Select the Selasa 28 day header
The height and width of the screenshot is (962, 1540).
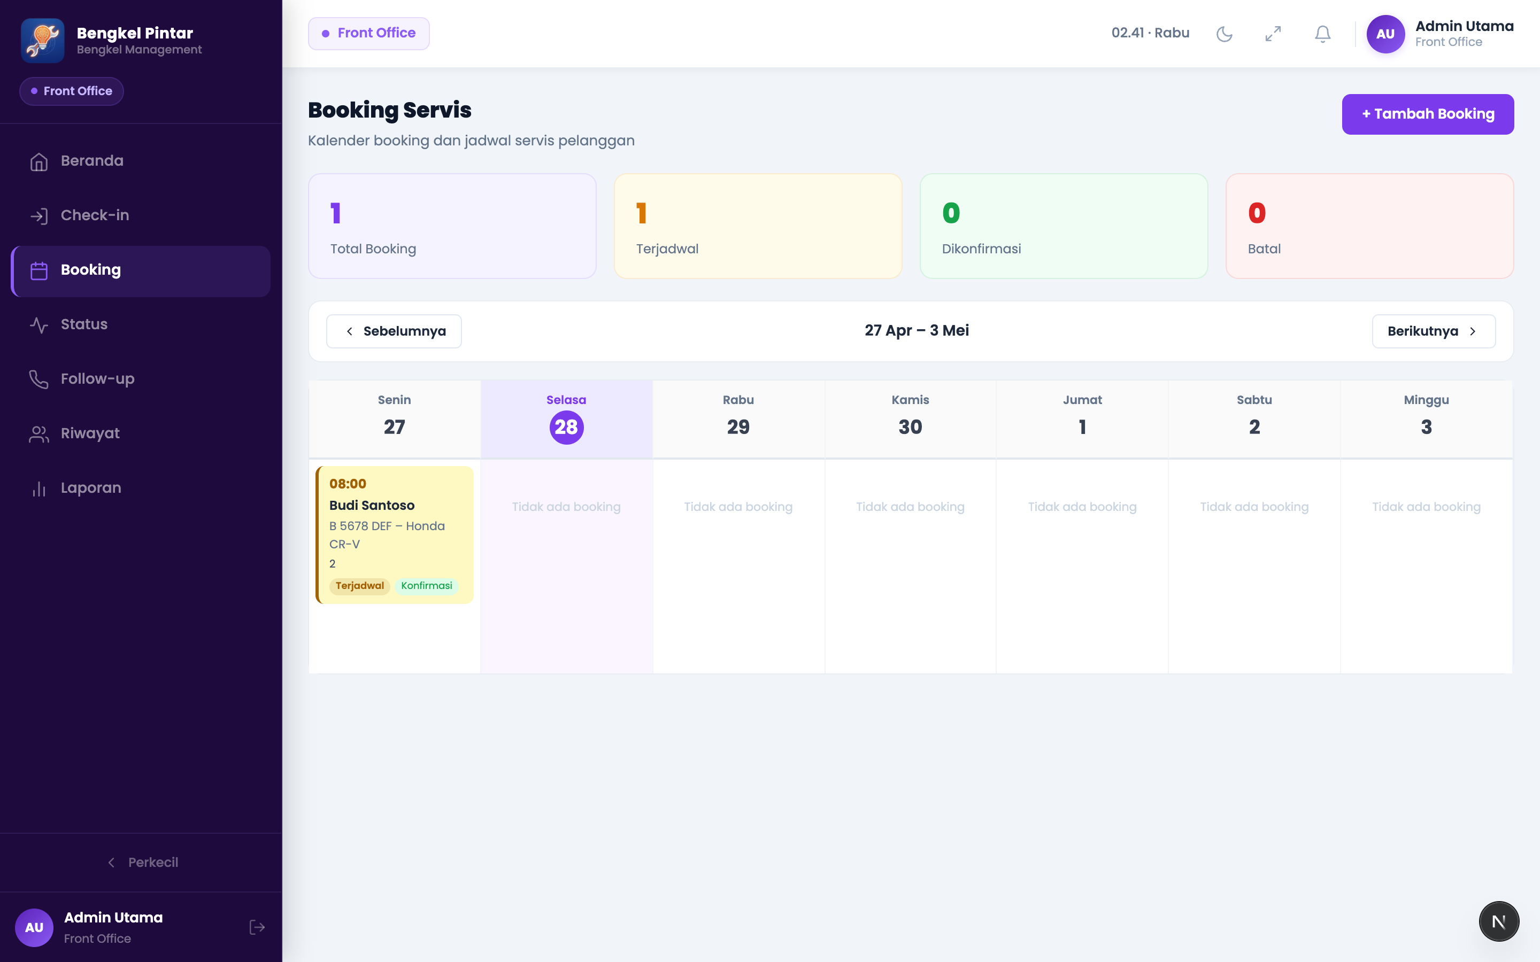click(x=566, y=420)
